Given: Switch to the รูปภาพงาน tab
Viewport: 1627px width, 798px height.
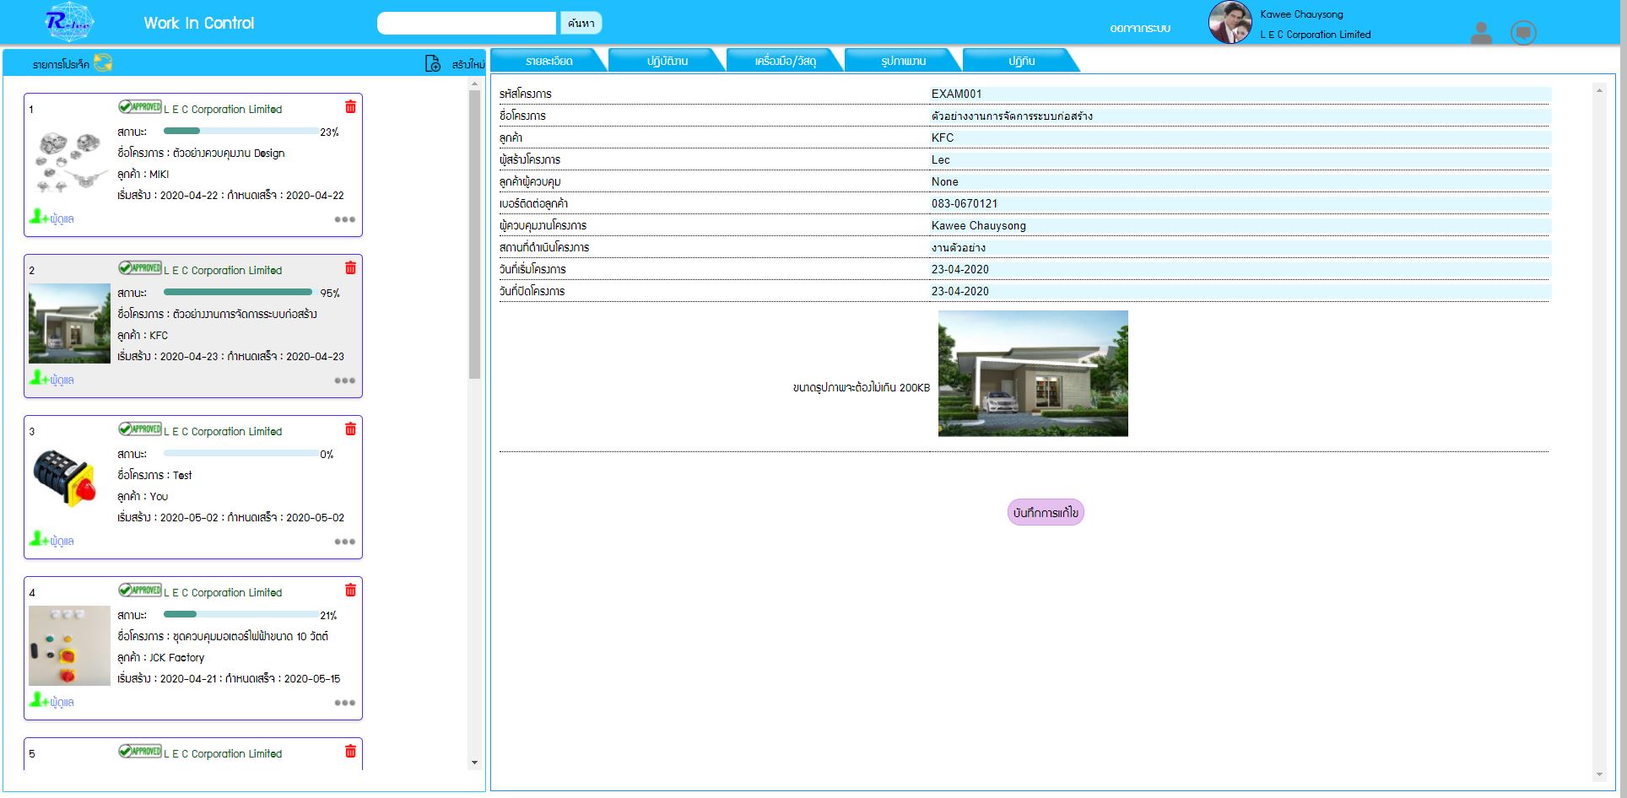Looking at the screenshot, I should (x=903, y=61).
